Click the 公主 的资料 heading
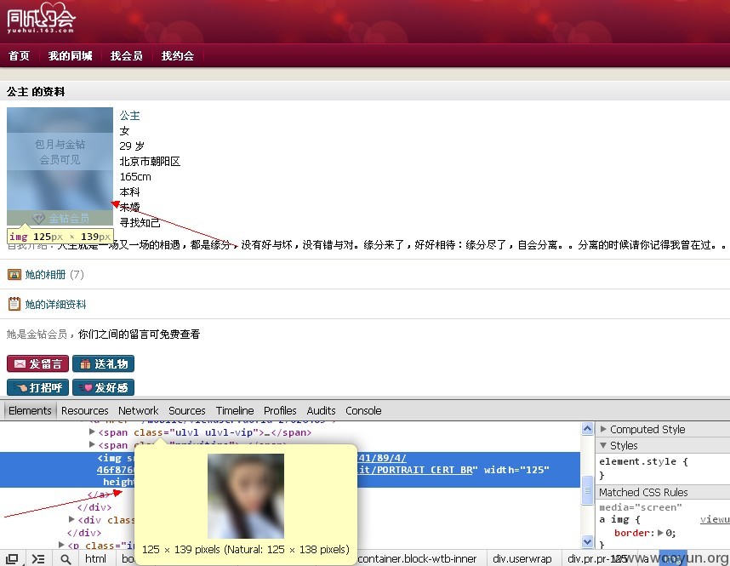Viewport: 730px width, 566px height. coord(36,92)
